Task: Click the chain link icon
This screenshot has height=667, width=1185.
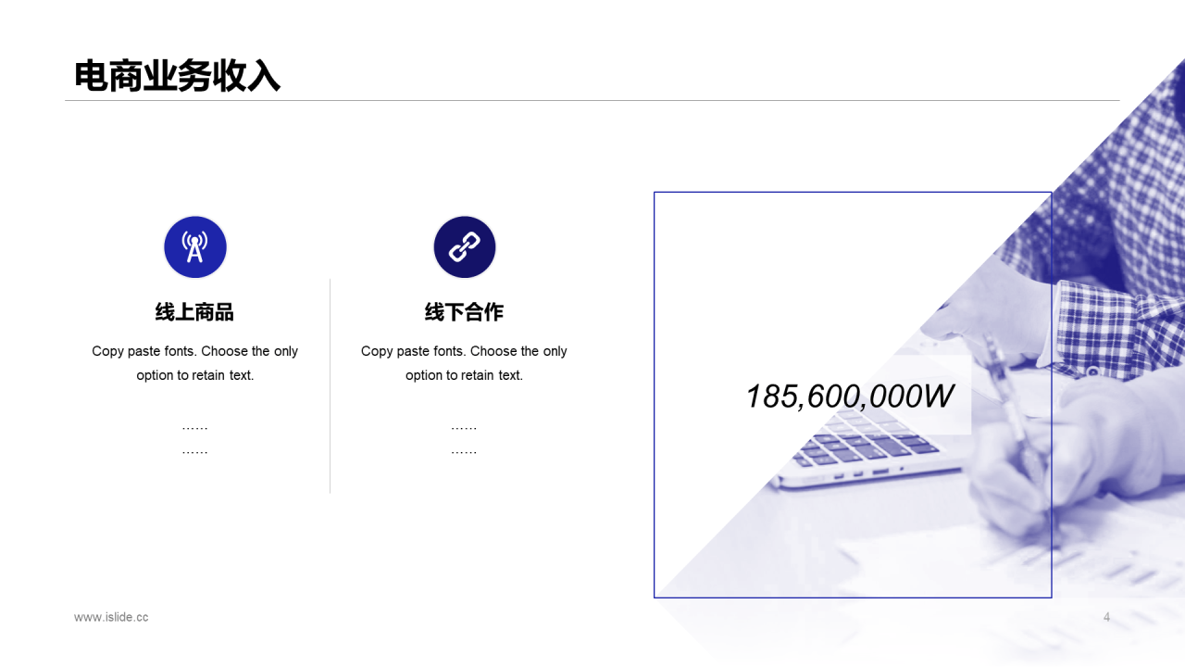Action: tap(465, 247)
